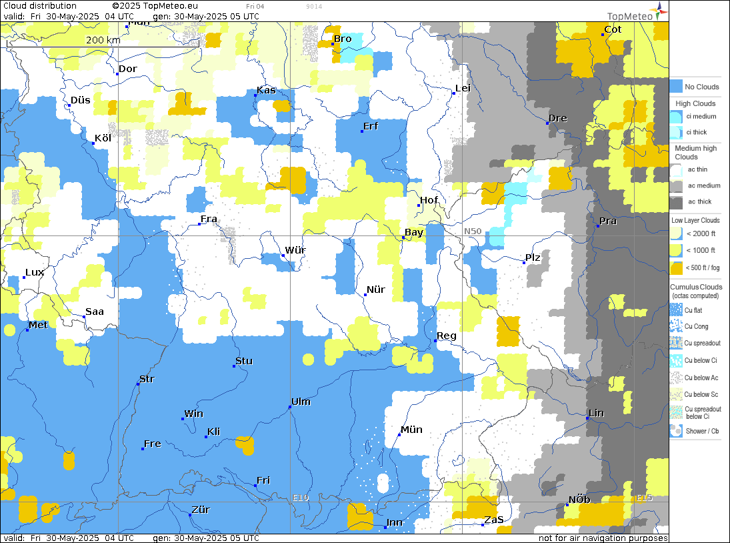Select the 'Dor' city label
This screenshot has height=543, width=730.
tap(127, 69)
